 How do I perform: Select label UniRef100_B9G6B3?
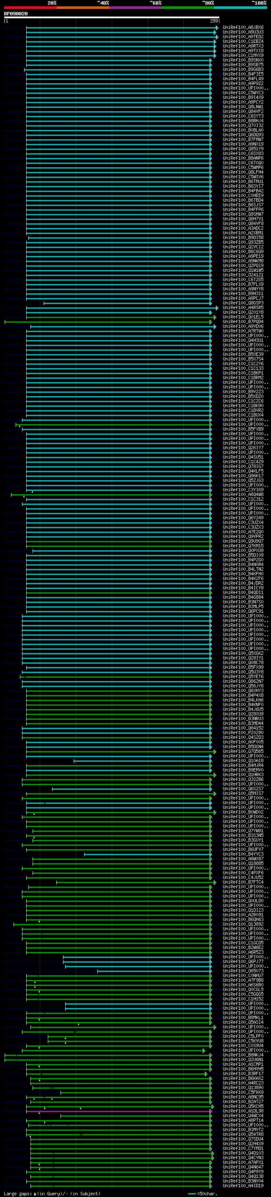point(243,70)
